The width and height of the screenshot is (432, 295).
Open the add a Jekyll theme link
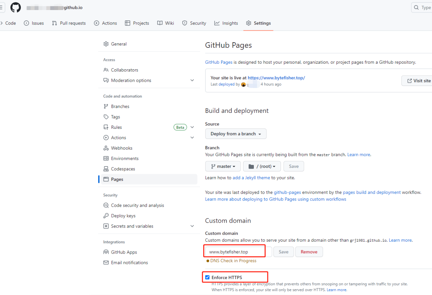point(251,178)
